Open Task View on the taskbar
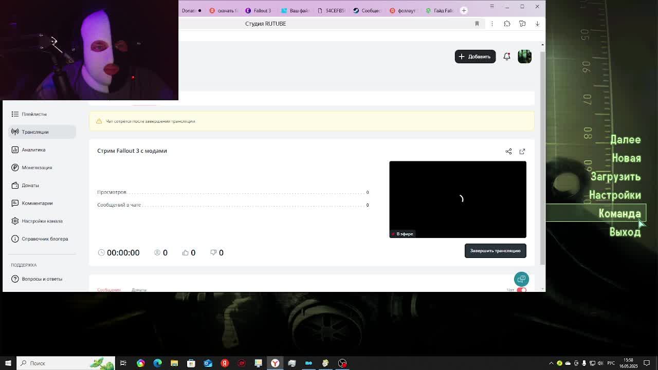Image resolution: width=658 pixels, height=370 pixels. (123, 363)
